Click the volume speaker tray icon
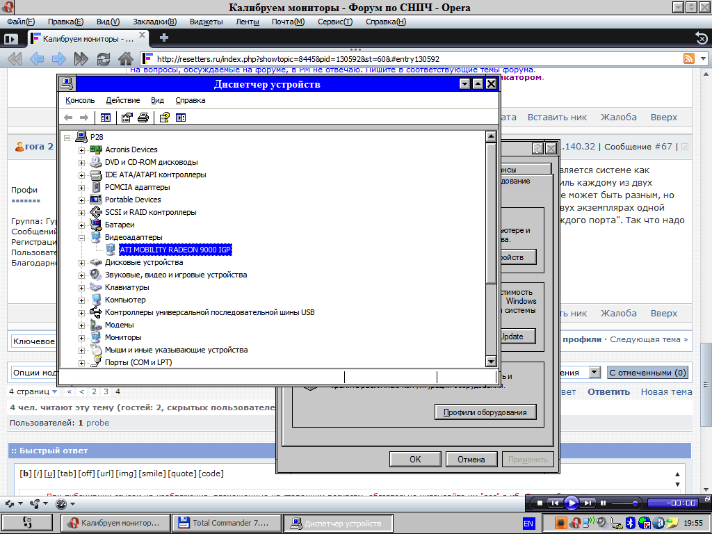Viewport: 712px width, 534px height. pyautogui.click(x=602, y=523)
